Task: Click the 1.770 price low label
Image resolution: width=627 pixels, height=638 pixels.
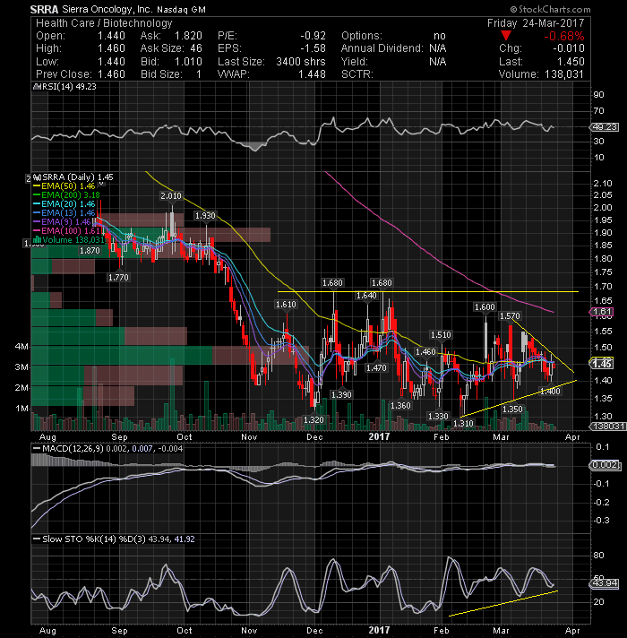Action: click(118, 278)
